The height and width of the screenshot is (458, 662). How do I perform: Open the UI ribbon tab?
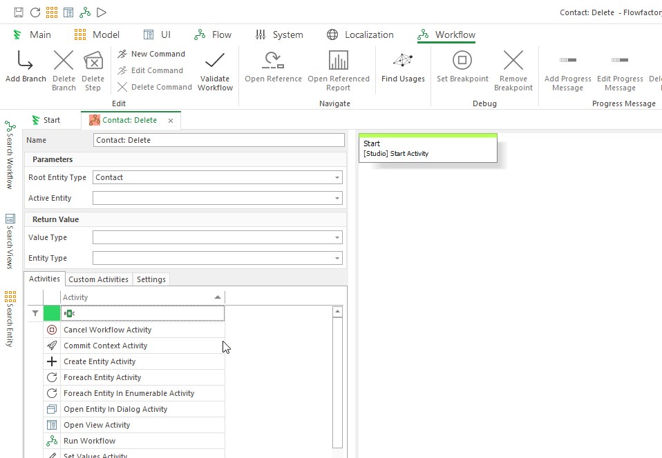157,34
